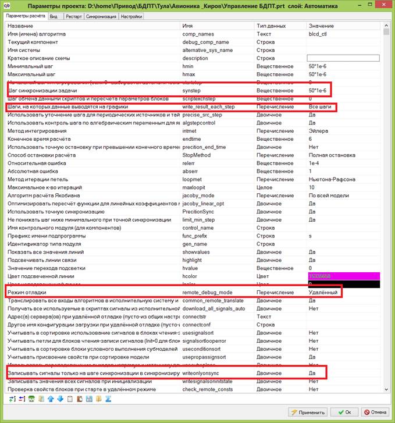Open the Удалённый debug mode value
This screenshot has height=423, width=395.
click(323, 292)
